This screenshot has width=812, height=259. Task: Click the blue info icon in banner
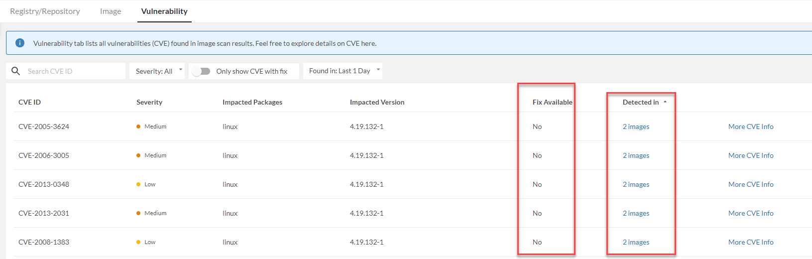coord(20,43)
